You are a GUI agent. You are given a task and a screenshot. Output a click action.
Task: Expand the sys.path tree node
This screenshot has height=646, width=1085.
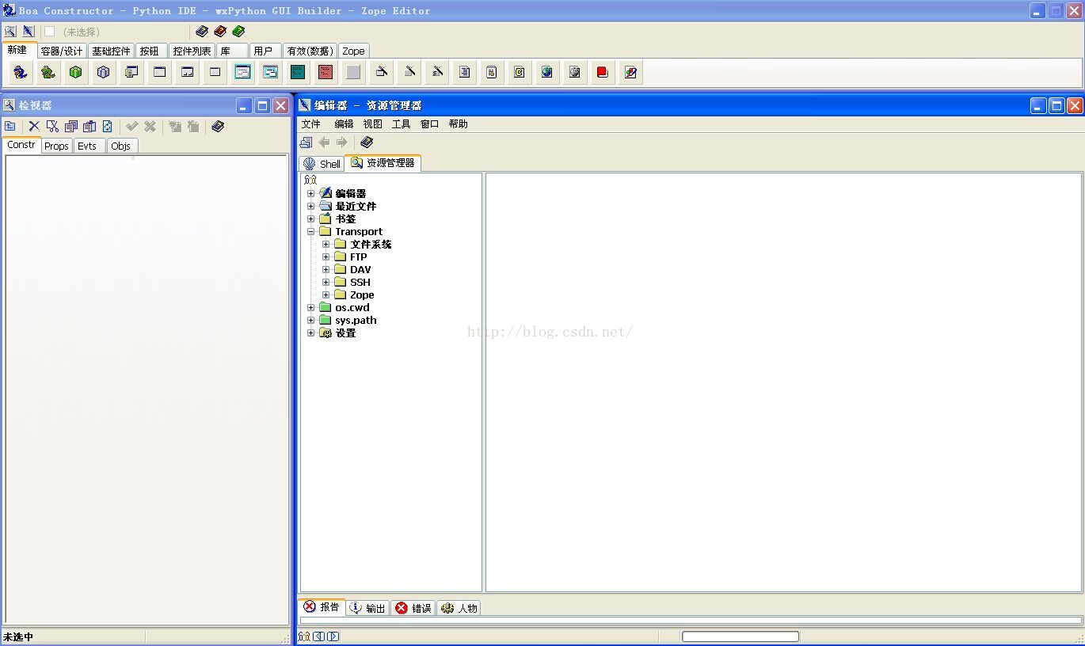[310, 320]
